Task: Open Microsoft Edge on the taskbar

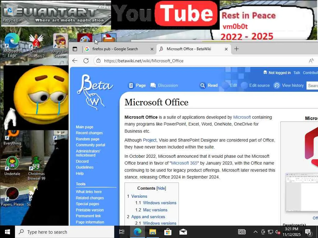Action: [x=138, y=232]
